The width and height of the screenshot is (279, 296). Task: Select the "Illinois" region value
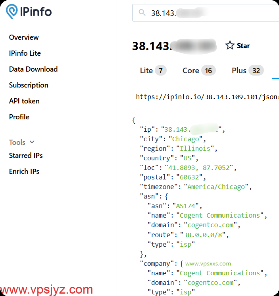[195, 148]
